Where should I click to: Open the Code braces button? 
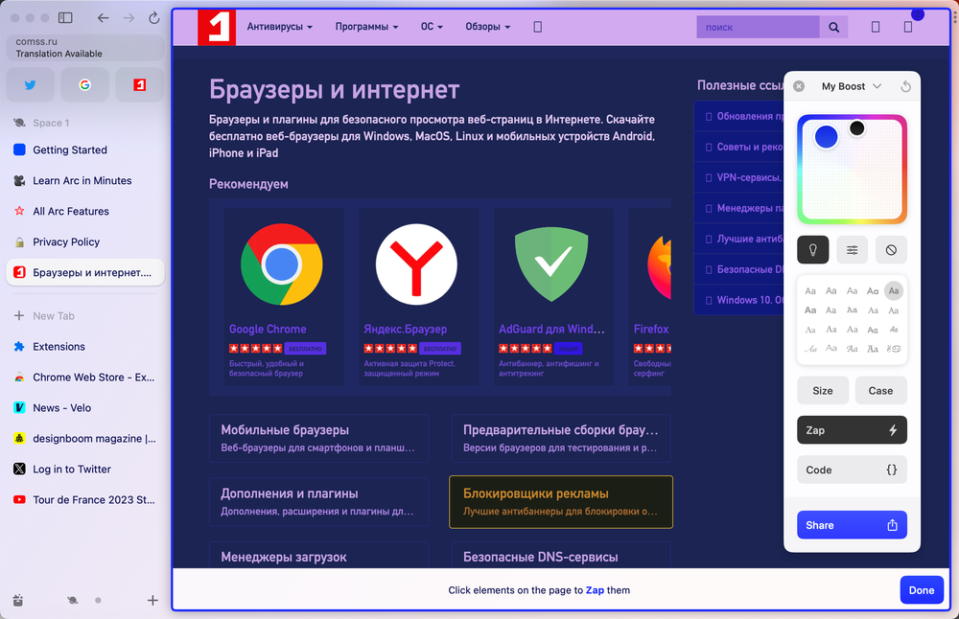pos(852,470)
